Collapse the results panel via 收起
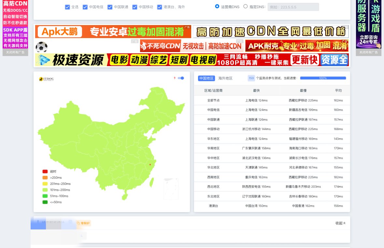The width and height of the screenshot is (384, 248). click(340, 223)
